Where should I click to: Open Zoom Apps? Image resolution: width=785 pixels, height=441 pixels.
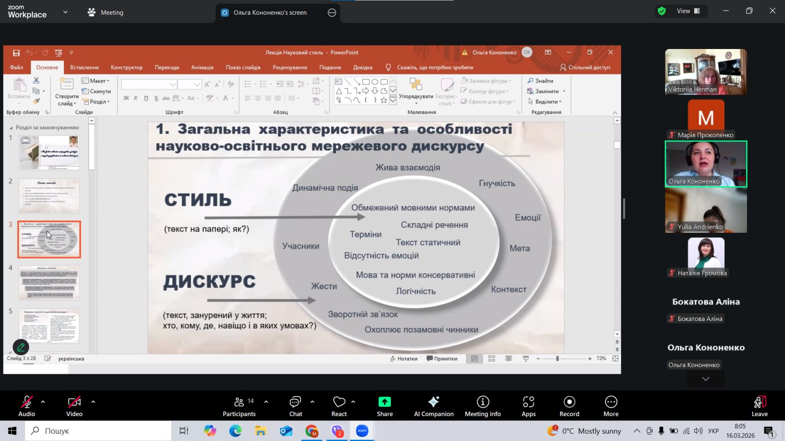pyautogui.click(x=528, y=406)
